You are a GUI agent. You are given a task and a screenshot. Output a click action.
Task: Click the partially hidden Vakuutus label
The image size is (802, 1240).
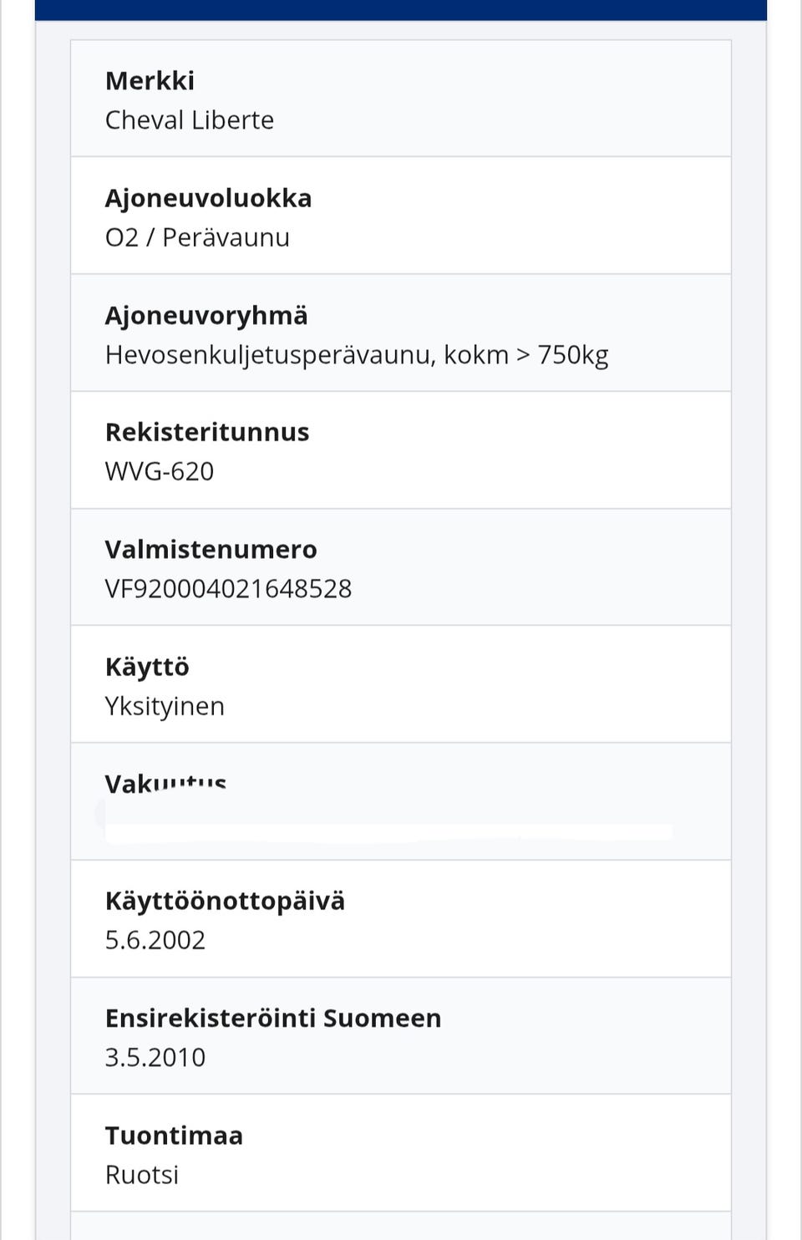point(165,783)
